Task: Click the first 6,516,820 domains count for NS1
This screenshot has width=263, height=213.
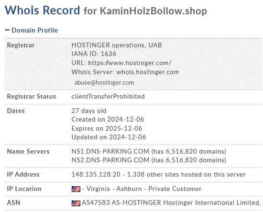Action: 196,151
